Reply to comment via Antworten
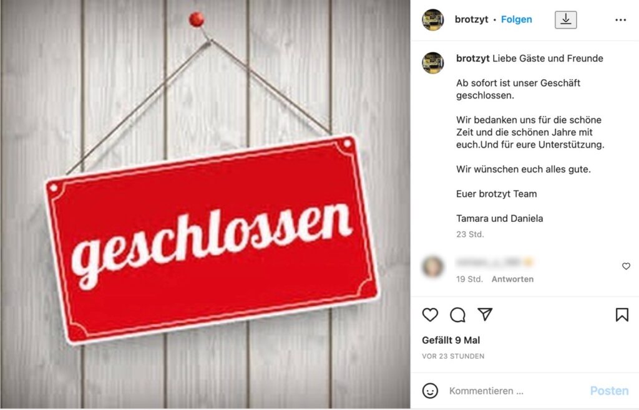 click(x=512, y=279)
